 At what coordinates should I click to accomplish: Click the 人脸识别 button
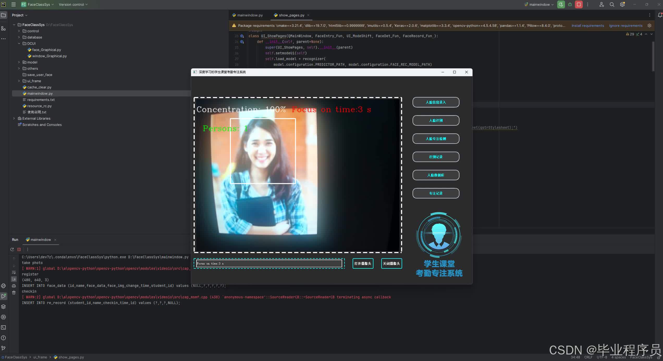(436, 120)
